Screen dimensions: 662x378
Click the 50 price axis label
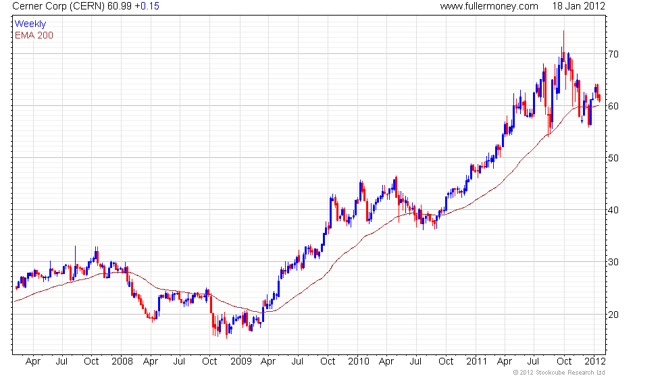tap(613, 158)
